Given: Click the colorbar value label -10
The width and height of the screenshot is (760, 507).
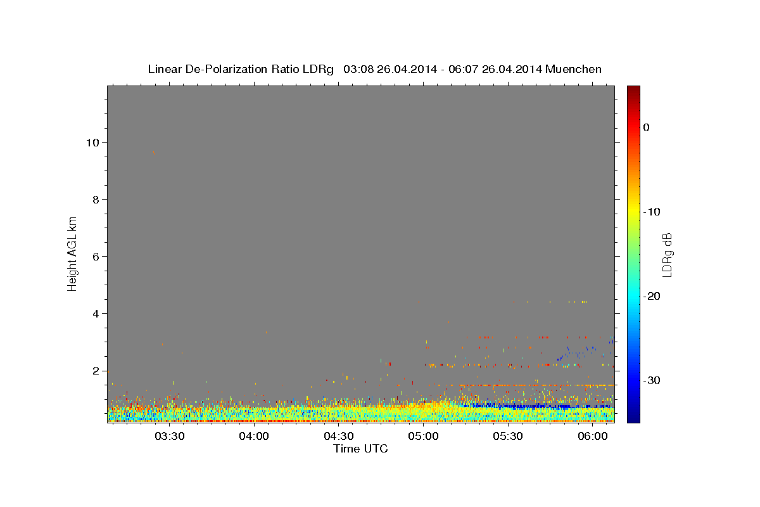Looking at the screenshot, I should (652, 212).
